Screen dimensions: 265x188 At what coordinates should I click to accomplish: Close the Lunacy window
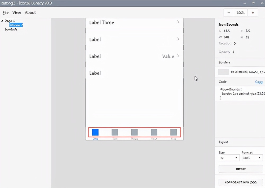[262, 3]
